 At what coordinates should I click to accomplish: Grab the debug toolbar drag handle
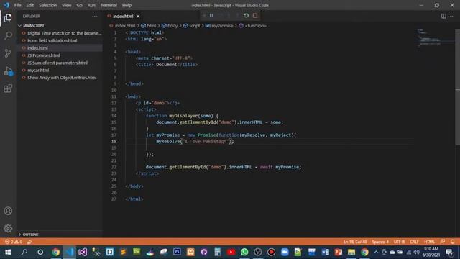coord(205,16)
